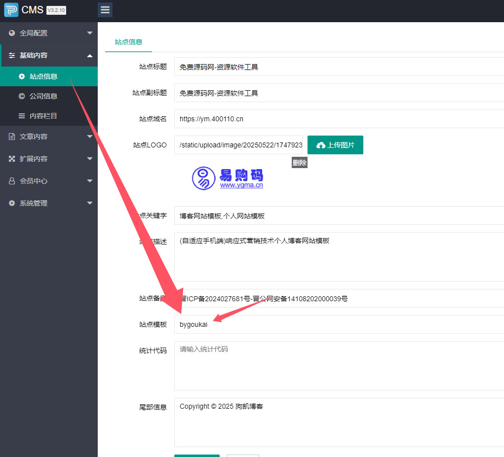The width and height of the screenshot is (504, 457).
Task: Collapse the 基础内容 section
Action: (48, 56)
